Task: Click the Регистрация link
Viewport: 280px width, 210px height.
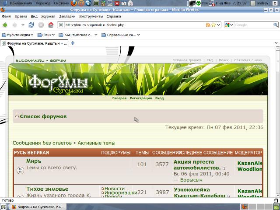Action: [x=140, y=98]
